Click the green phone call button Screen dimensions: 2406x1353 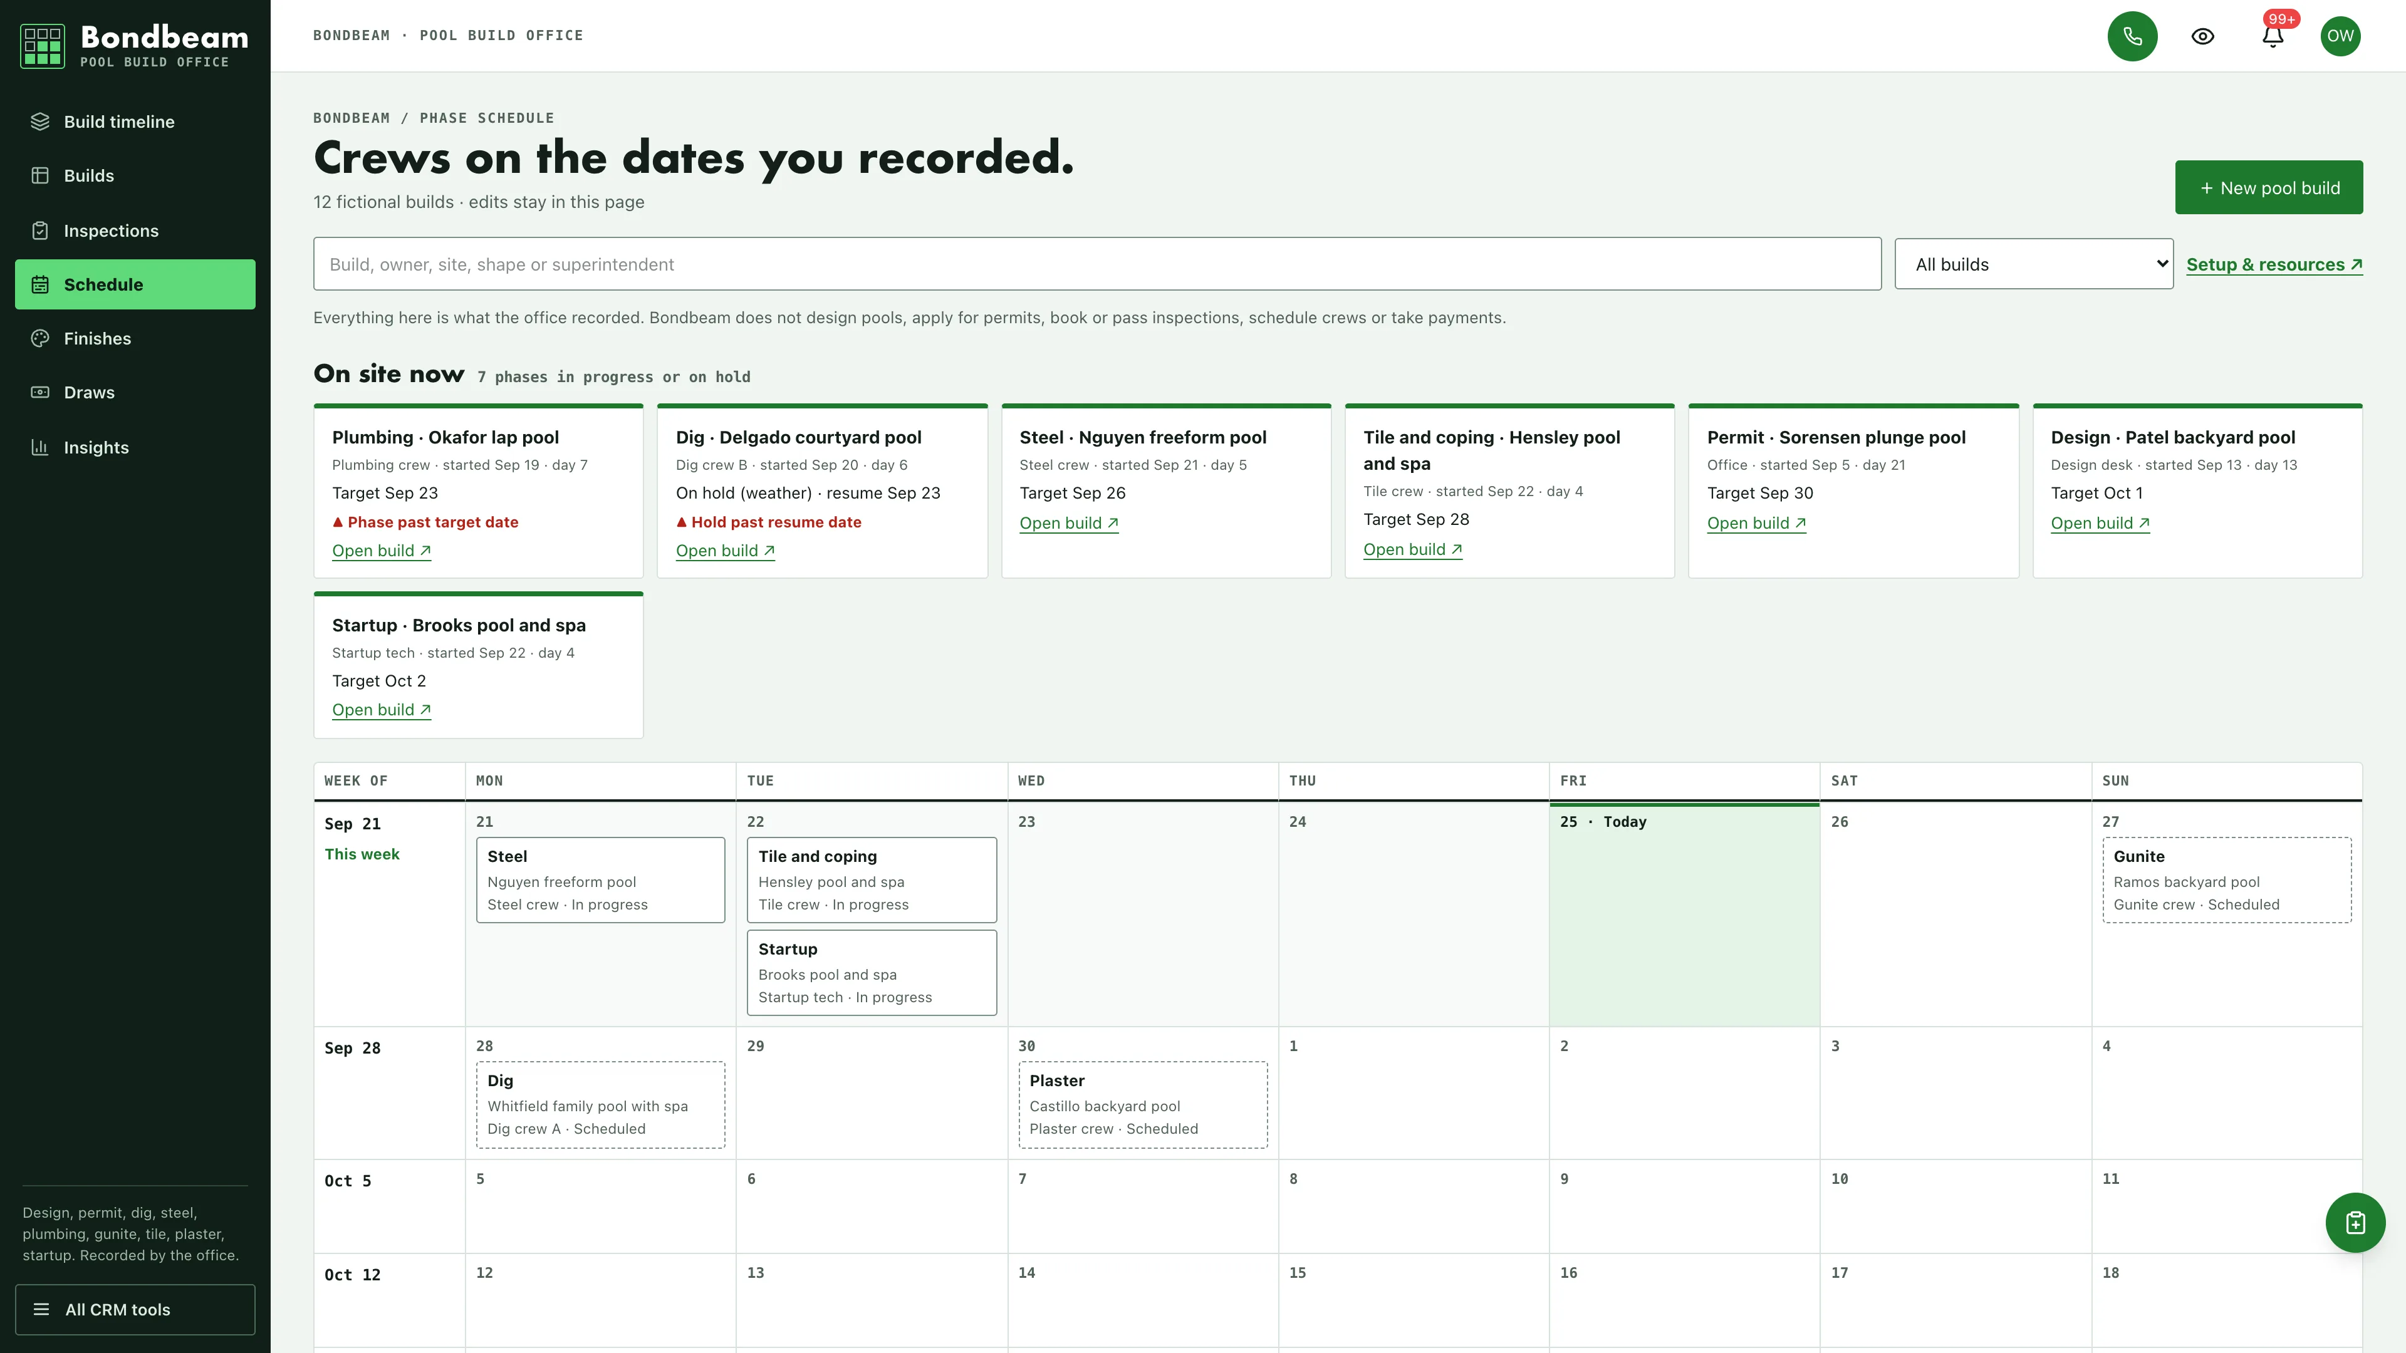coord(2132,36)
